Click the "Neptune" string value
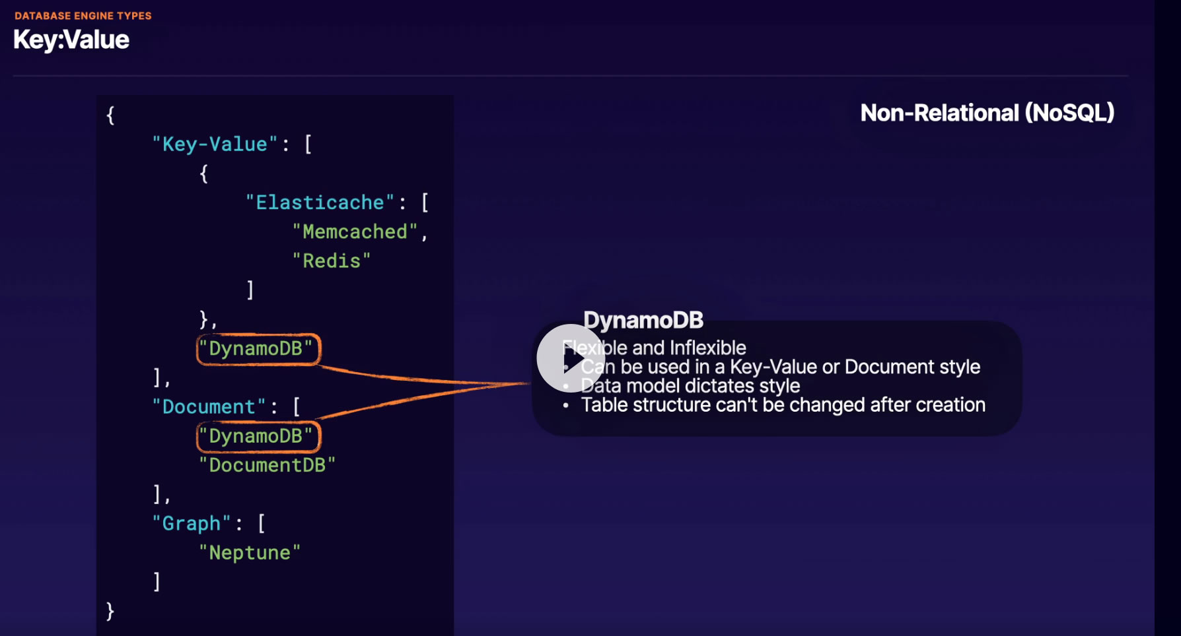 (x=250, y=552)
